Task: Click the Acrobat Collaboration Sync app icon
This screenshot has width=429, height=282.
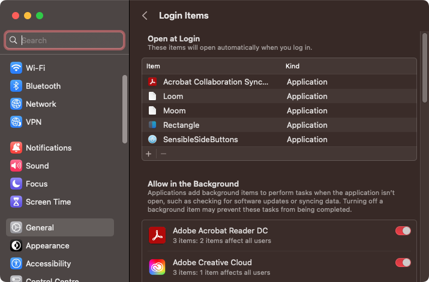Action: [x=152, y=82]
